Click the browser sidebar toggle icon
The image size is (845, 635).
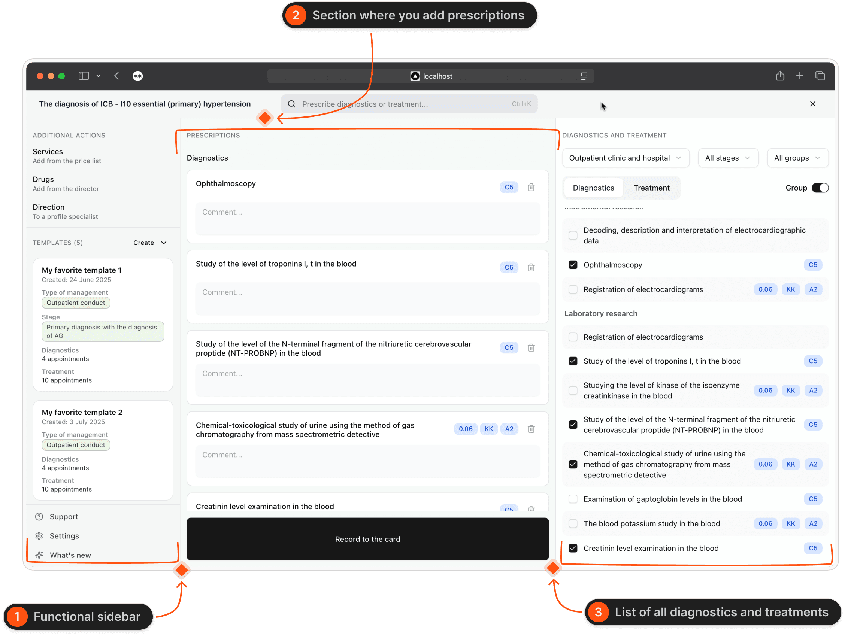click(x=84, y=76)
